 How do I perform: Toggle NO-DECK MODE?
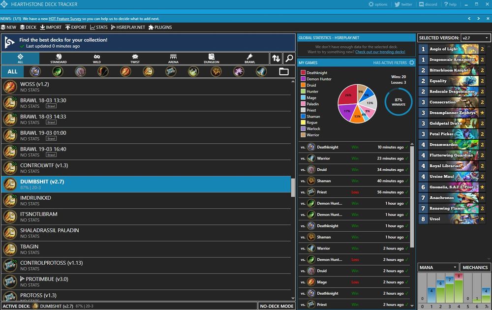point(277,306)
